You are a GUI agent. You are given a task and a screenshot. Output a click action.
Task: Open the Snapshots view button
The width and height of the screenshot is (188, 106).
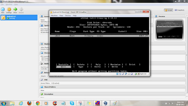point(179,10)
